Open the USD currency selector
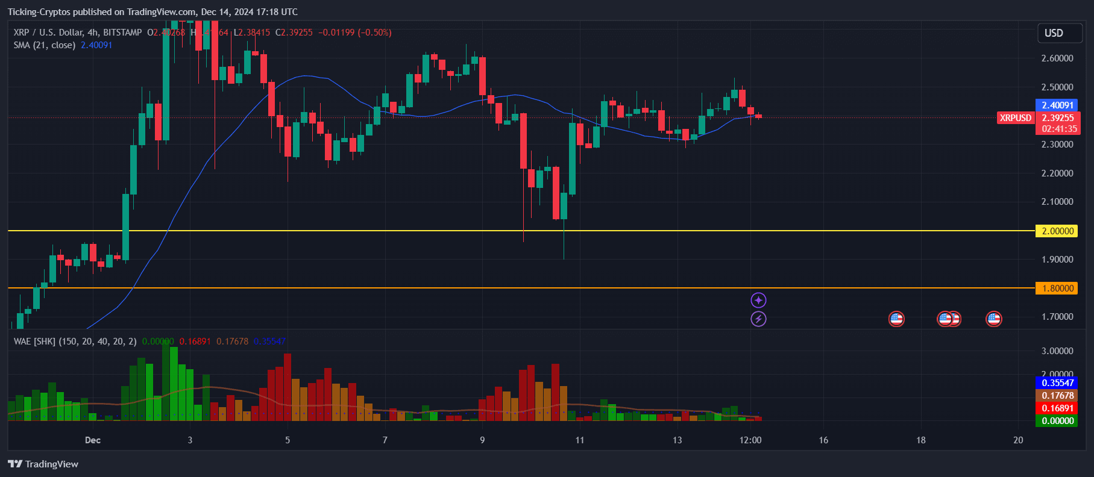The width and height of the screenshot is (1094, 477). tap(1060, 33)
